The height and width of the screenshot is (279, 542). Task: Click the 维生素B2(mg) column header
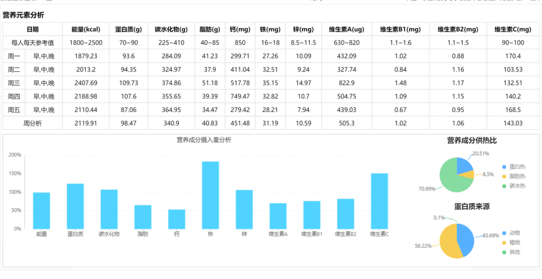pyautogui.click(x=458, y=30)
